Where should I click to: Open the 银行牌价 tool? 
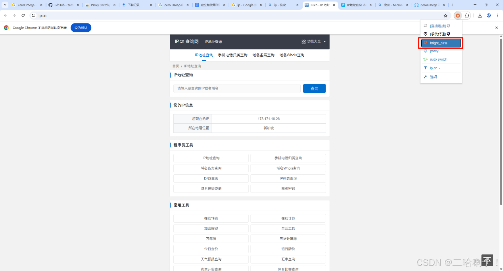(288, 249)
